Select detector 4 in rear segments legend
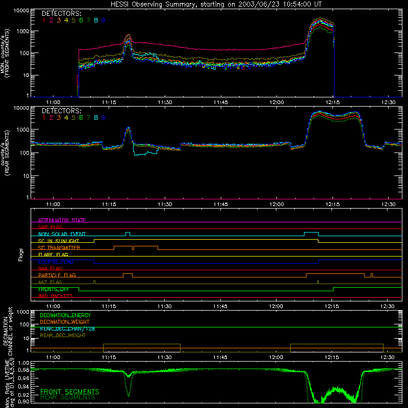Screen dimensions: 408x408 (x=66, y=118)
